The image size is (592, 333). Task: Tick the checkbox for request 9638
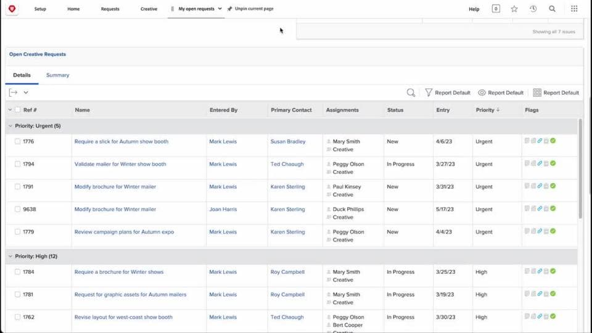point(17,209)
